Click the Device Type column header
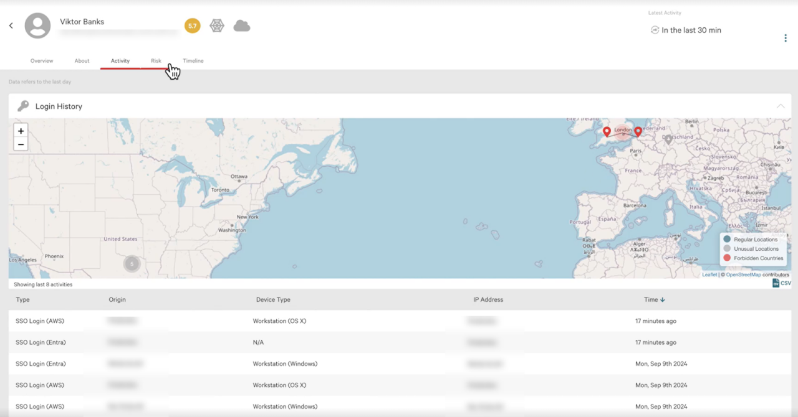This screenshot has height=417, width=798. pos(273,300)
